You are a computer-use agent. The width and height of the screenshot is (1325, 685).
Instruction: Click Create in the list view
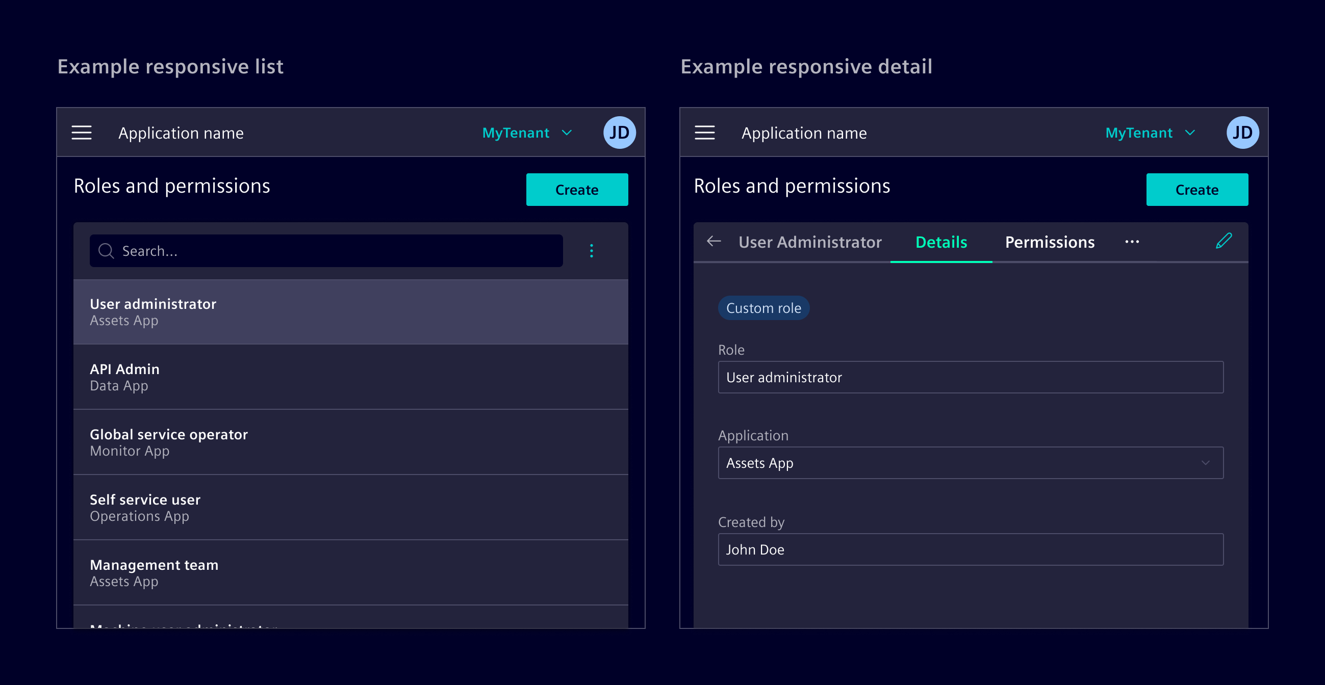(x=577, y=189)
